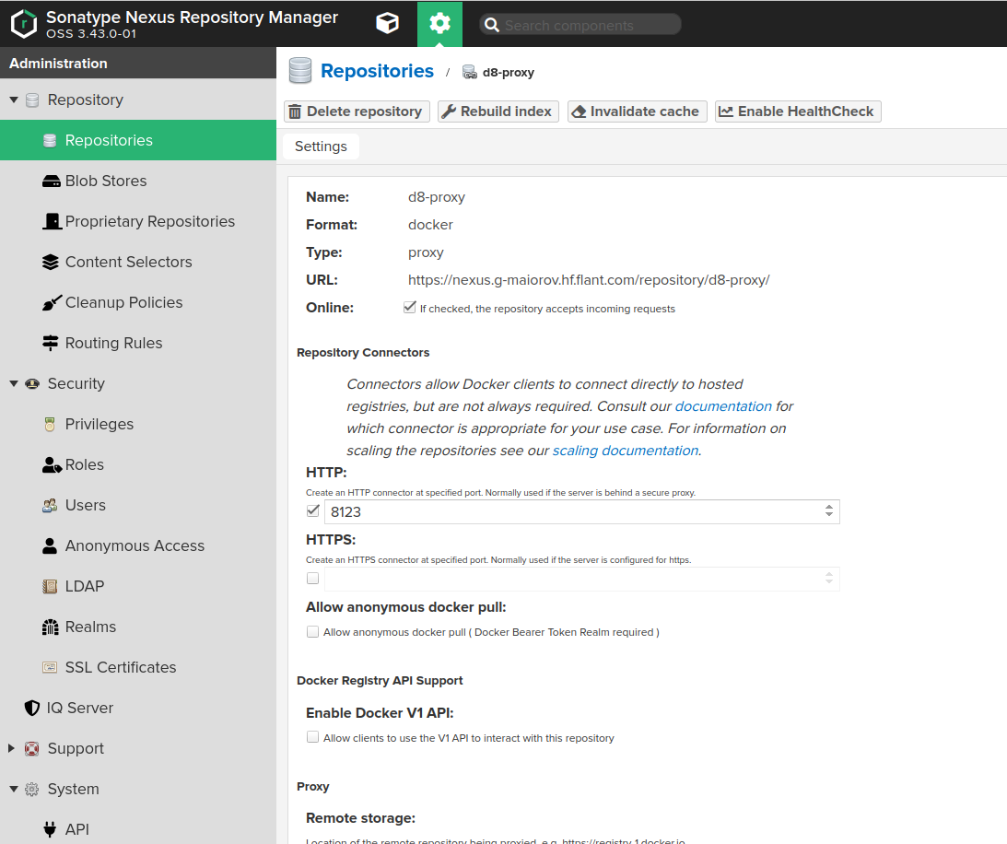Increase the HTTP port using the stepper

coord(830,507)
